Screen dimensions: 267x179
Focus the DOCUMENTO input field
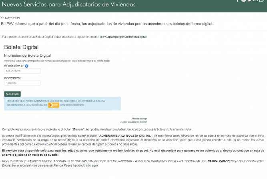pos(22,83)
